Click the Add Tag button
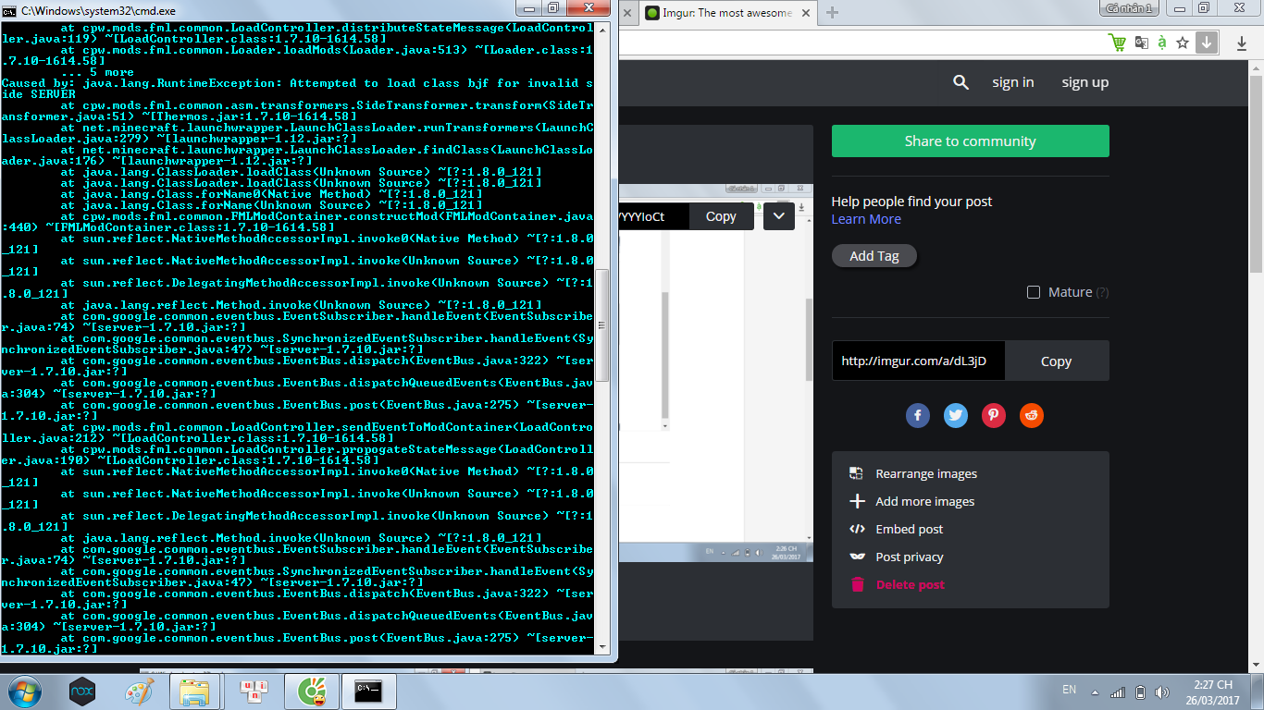The width and height of the screenshot is (1264, 710). pyautogui.click(x=874, y=256)
